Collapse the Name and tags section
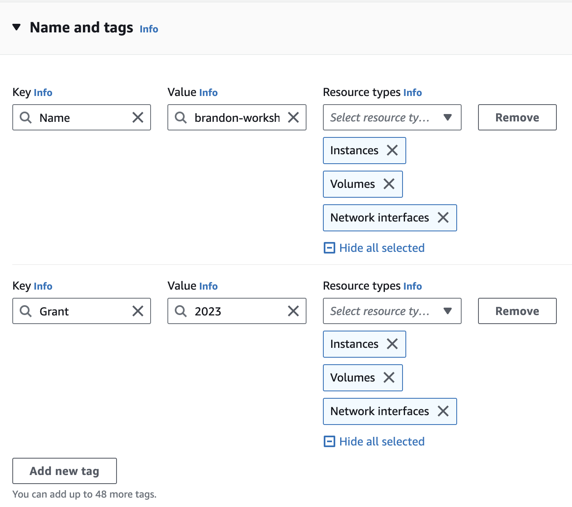The image size is (572, 507). click(x=16, y=27)
